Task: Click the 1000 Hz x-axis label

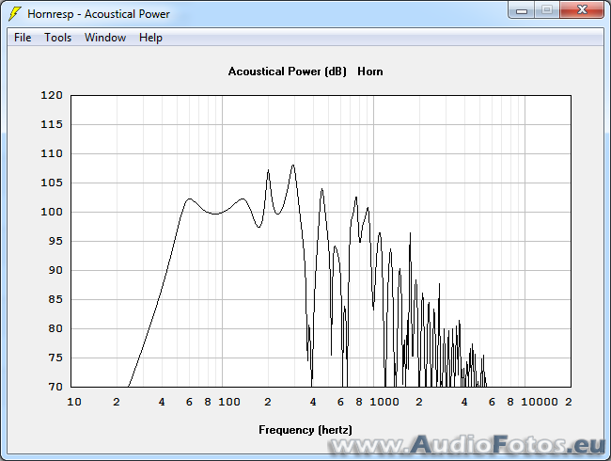Action: (x=384, y=402)
